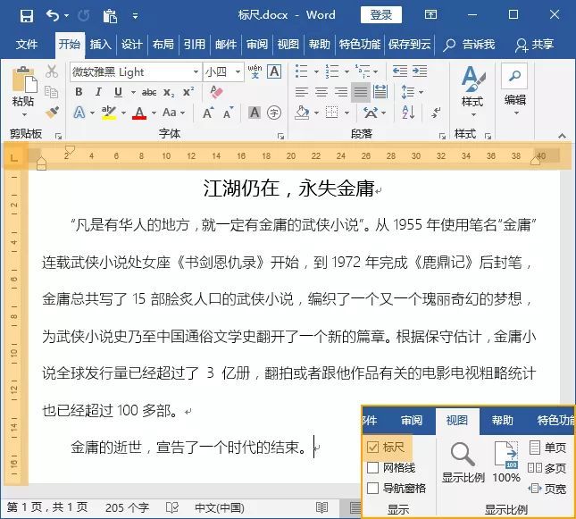576x519 pixels.
Task: Select the 单页 one page view
Action: click(547, 448)
